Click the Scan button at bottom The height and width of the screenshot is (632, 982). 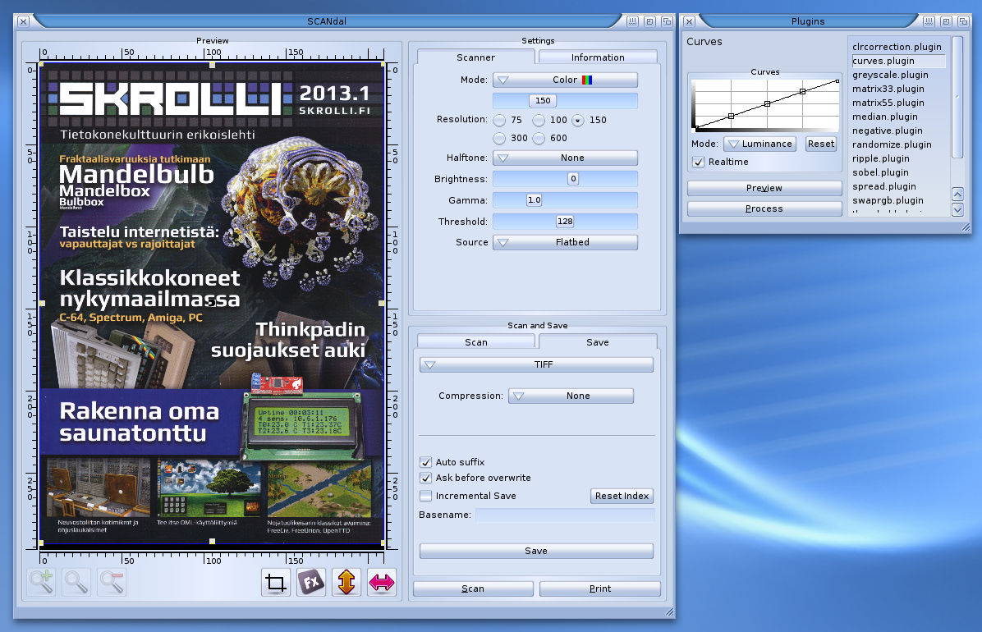pos(473,588)
